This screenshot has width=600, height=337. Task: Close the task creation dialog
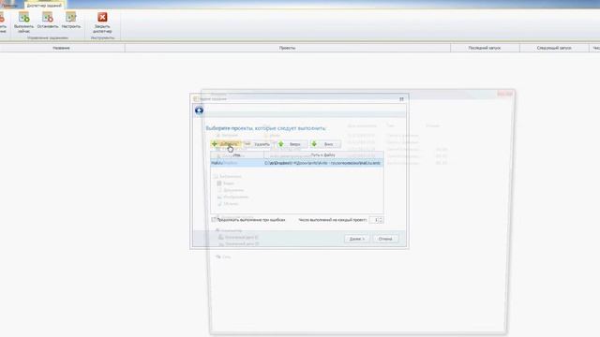pos(401,99)
